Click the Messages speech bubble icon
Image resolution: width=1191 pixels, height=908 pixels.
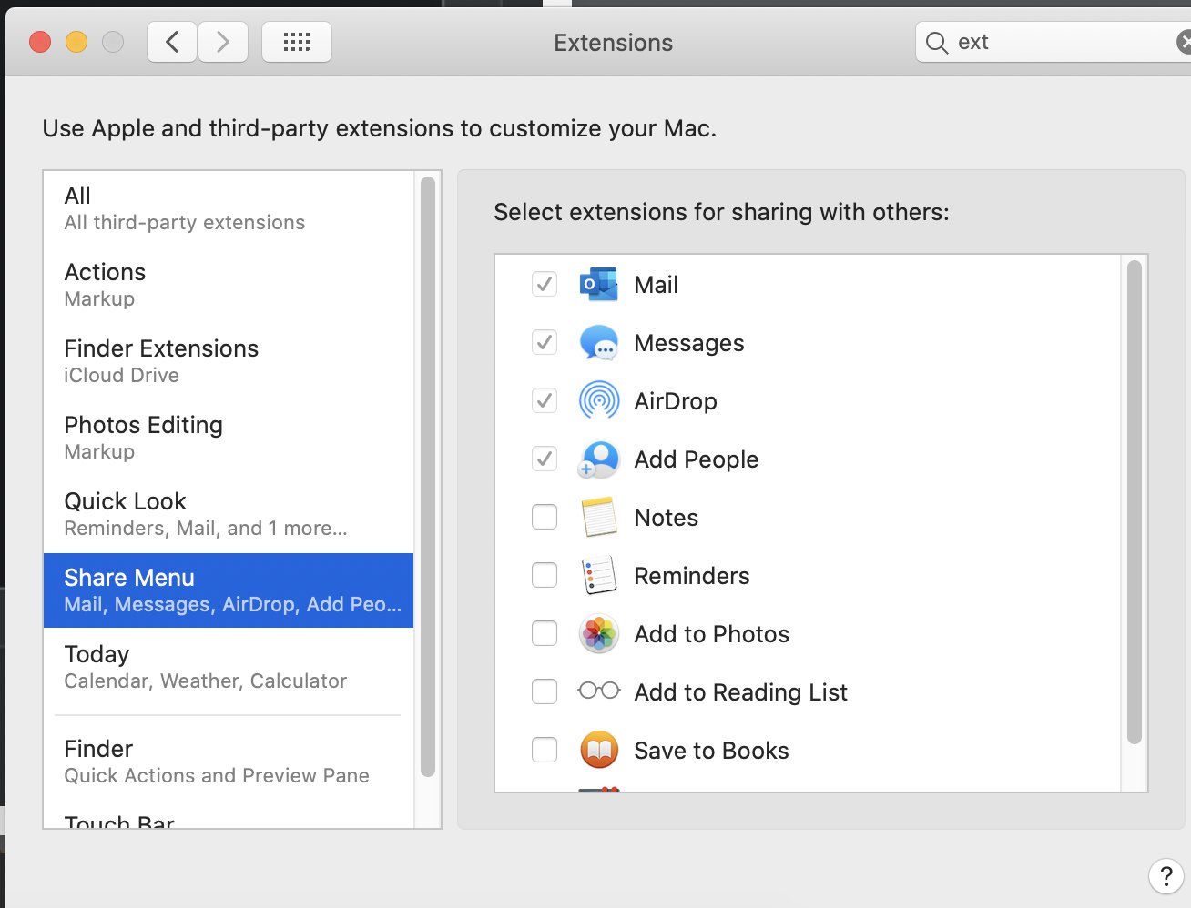pos(598,343)
